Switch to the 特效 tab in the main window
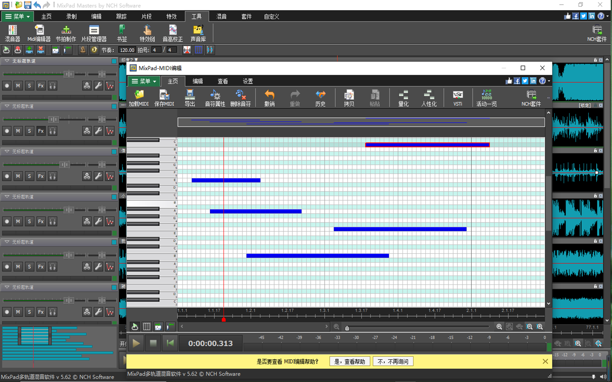Viewport: 612px width, 382px height. 171,17
